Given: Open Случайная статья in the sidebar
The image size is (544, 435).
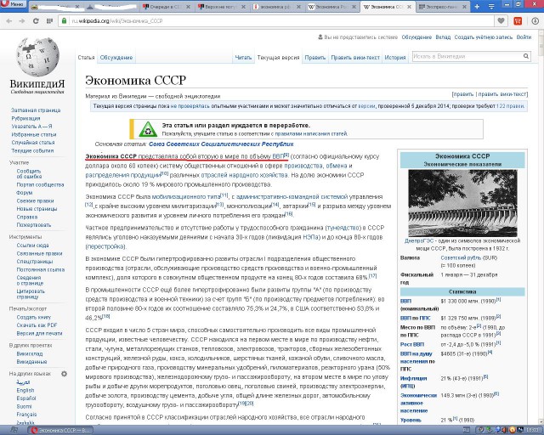Looking at the screenshot, I should 33,143.
